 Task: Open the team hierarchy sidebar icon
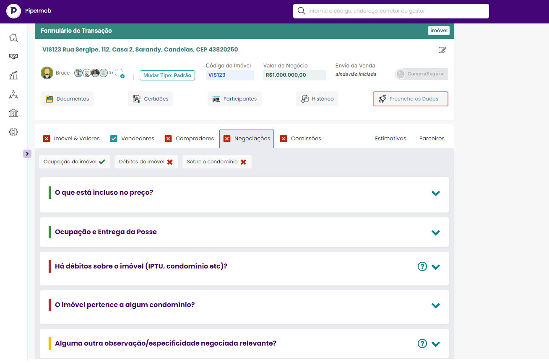[x=13, y=94]
